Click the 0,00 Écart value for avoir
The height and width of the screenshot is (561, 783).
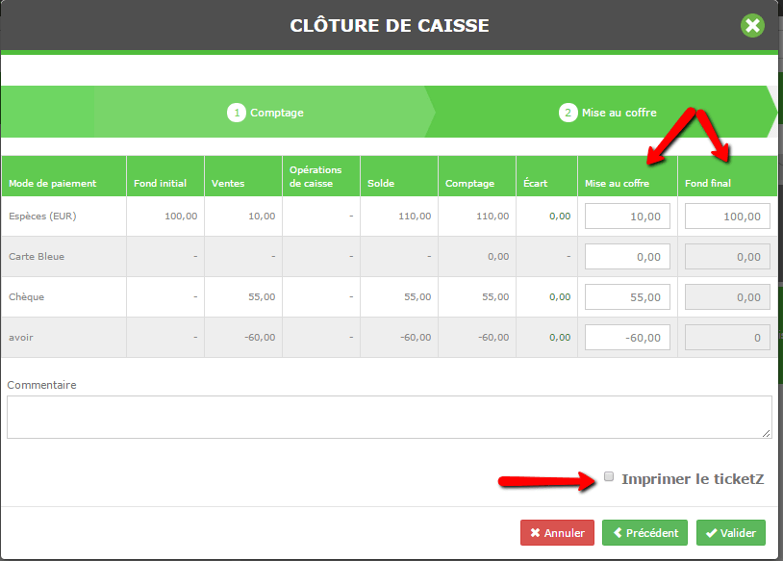click(x=560, y=338)
